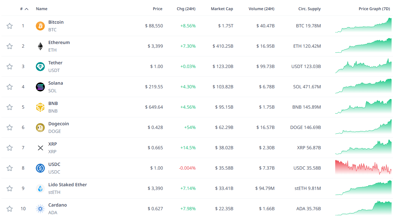Open the Cardano name link
This screenshot has height=217, width=393.
coord(58,205)
